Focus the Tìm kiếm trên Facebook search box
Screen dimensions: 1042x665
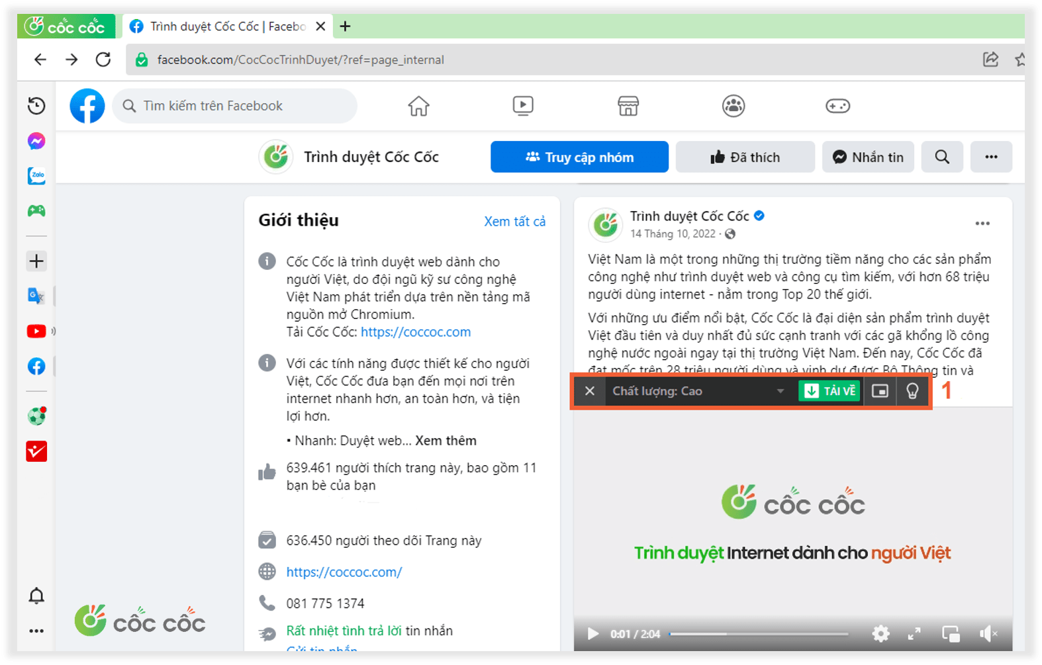[235, 106]
